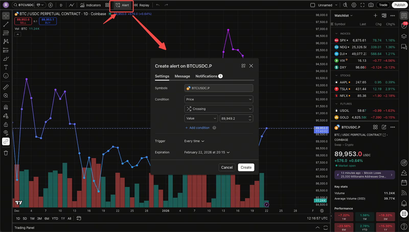Click the Create alert button
The width and height of the screenshot is (409, 232).
pyautogui.click(x=246, y=167)
